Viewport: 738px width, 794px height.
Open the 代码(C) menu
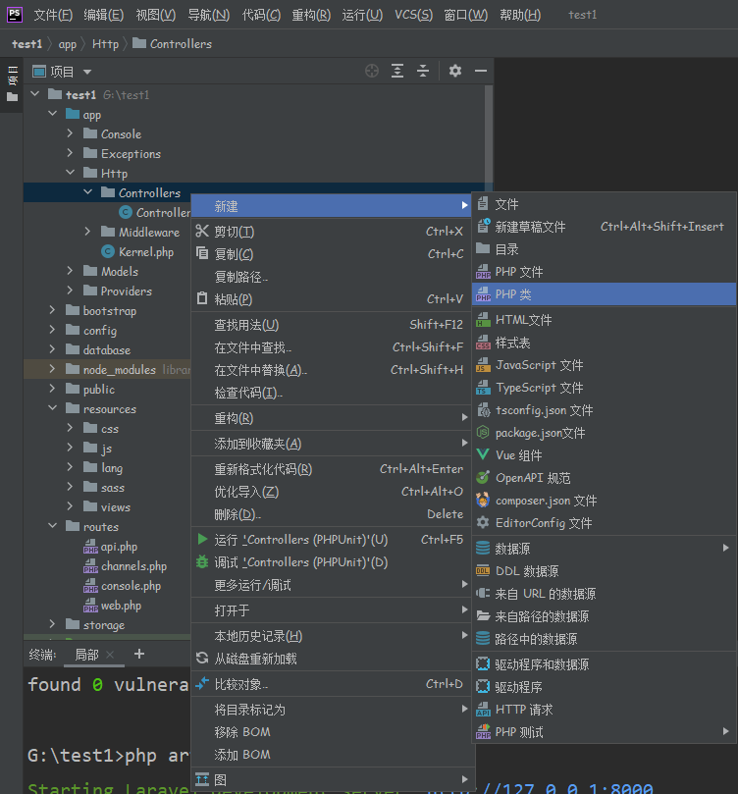261,15
